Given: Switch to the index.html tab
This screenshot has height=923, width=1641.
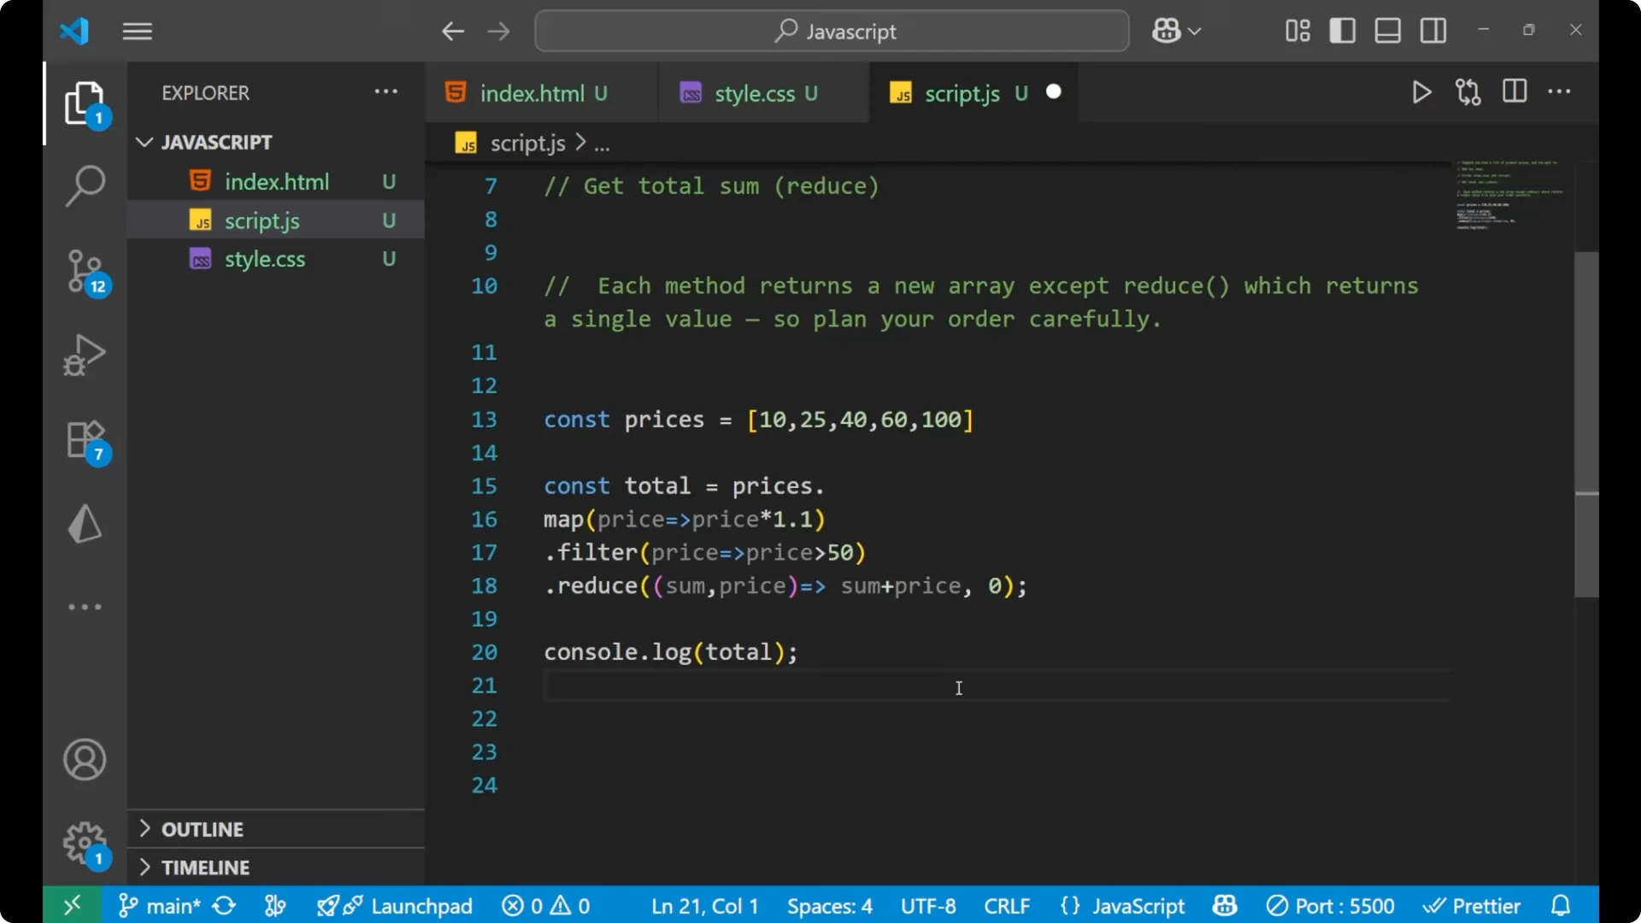Looking at the screenshot, I should point(530,92).
